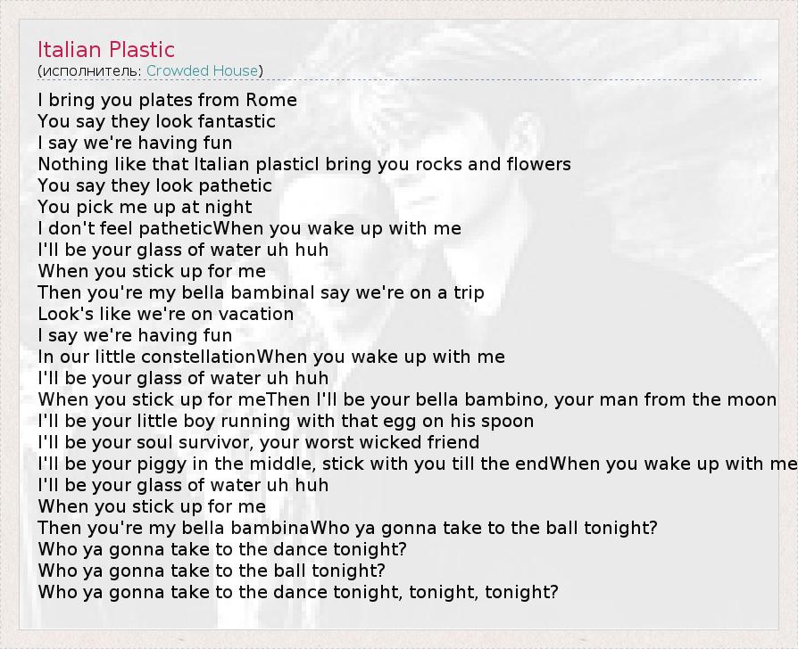Select the lyric "Look's like we're on vacation"
Screen dimensions: 798x649
[165, 314]
